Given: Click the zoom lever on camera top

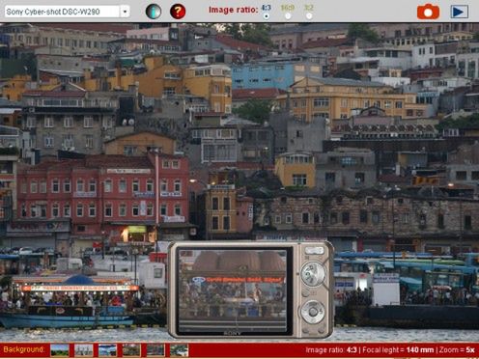Looking at the screenshot, I should coord(315,250).
